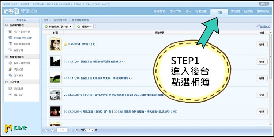Switch to 應用市集 tab

click(176, 11)
